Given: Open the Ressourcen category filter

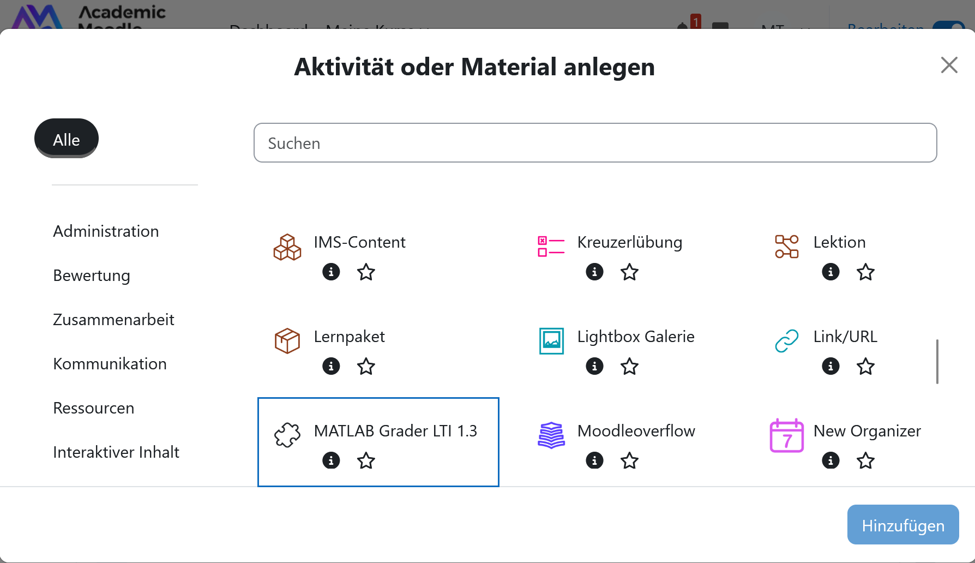Looking at the screenshot, I should tap(93, 408).
